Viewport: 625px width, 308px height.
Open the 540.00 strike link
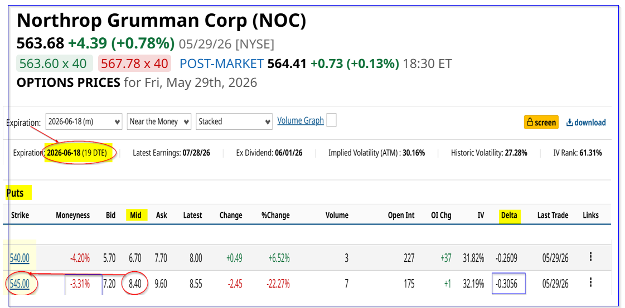click(x=20, y=258)
